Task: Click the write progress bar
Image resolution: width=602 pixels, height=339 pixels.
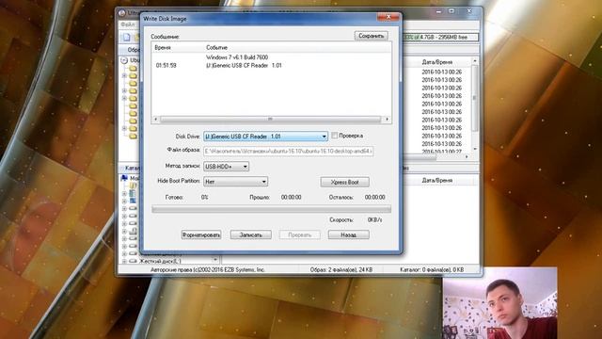Action: pos(272,209)
